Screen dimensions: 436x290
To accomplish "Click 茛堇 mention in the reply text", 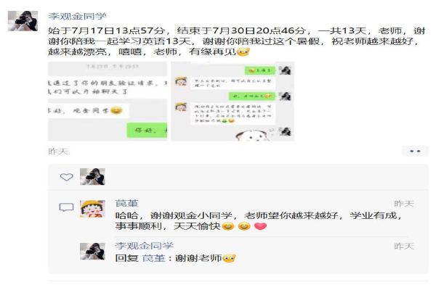I will [153, 258].
